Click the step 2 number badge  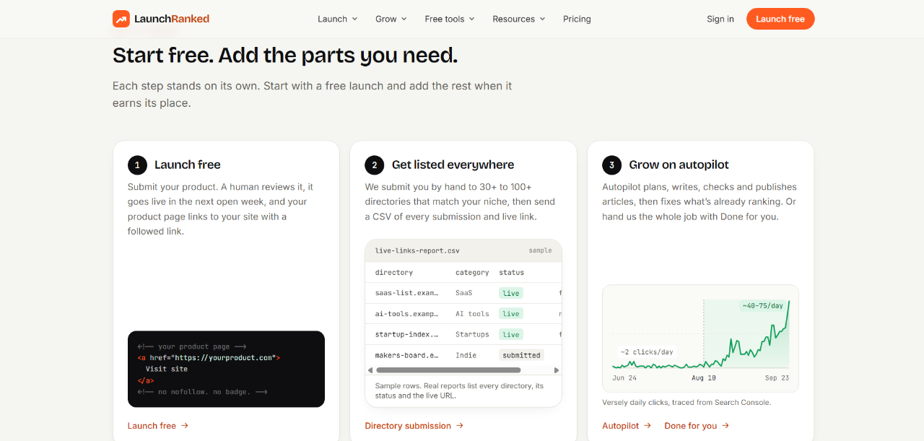tap(375, 165)
